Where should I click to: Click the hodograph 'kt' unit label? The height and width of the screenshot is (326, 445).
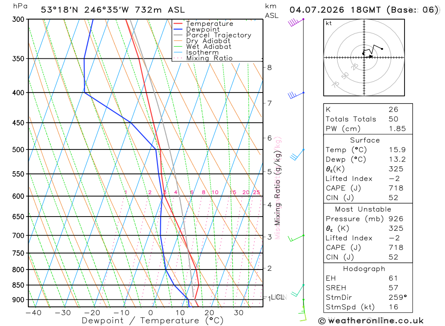click(329, 23)
